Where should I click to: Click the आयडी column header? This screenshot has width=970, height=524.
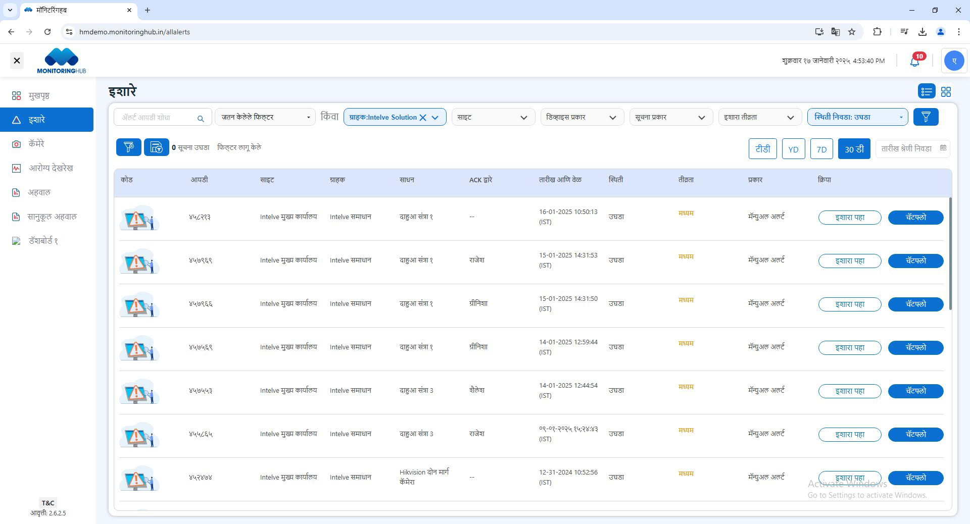199,180
